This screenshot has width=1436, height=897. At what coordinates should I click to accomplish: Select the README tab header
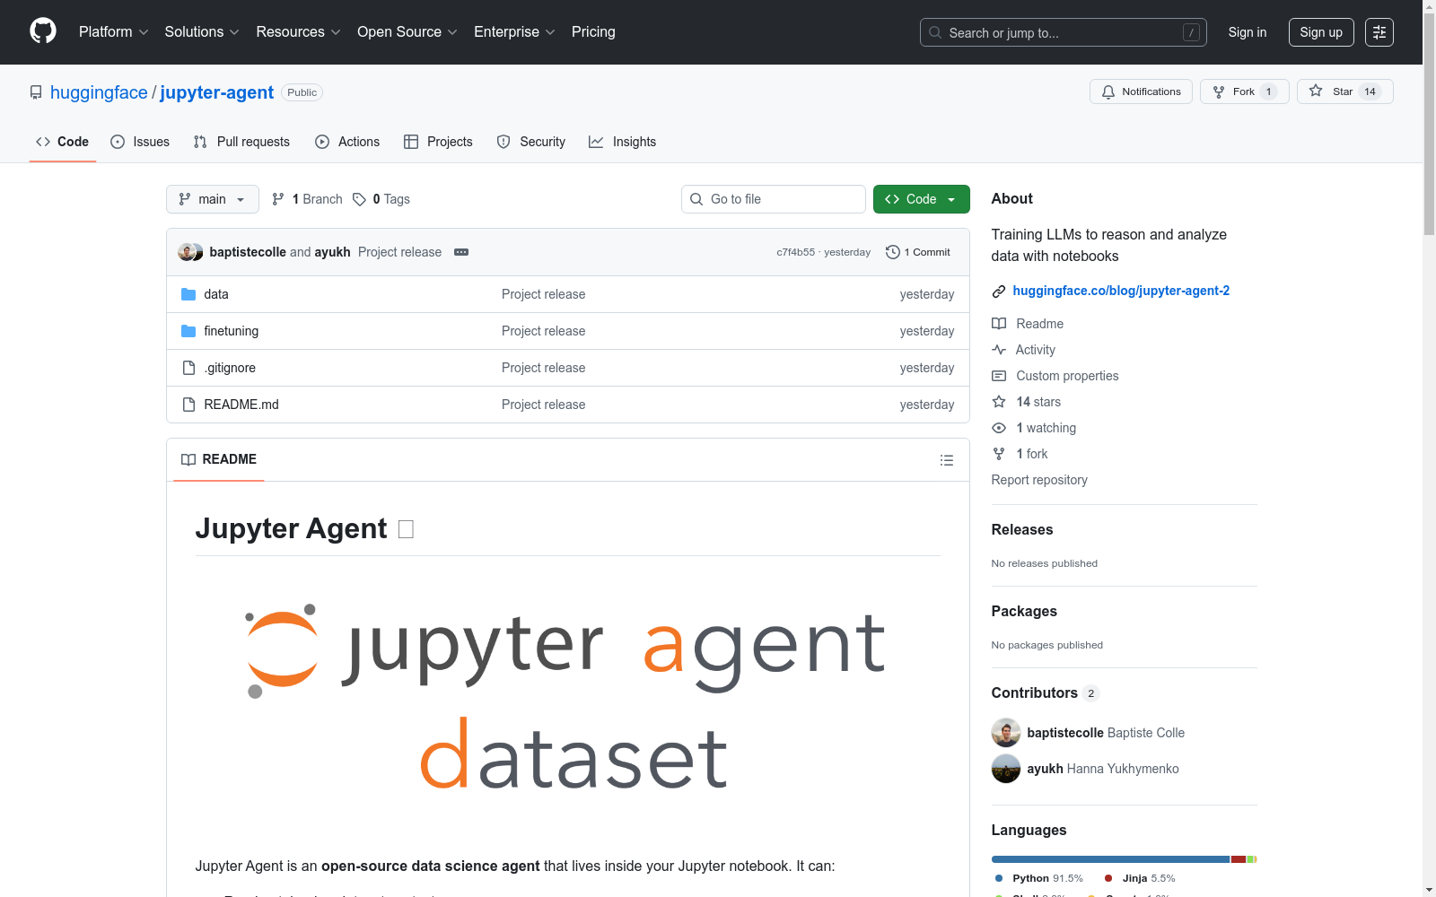tap(219, 459)
